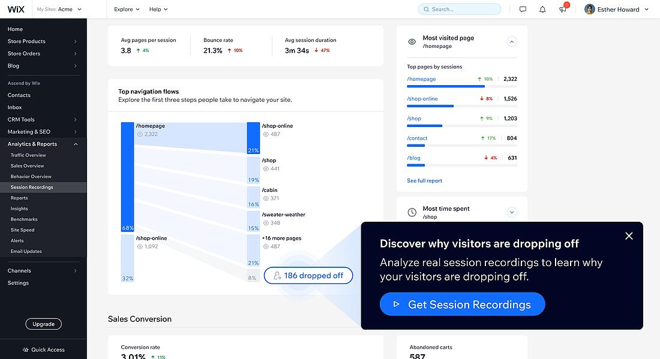
Task: Click the Wix logo
Action: tap(16, 9)
